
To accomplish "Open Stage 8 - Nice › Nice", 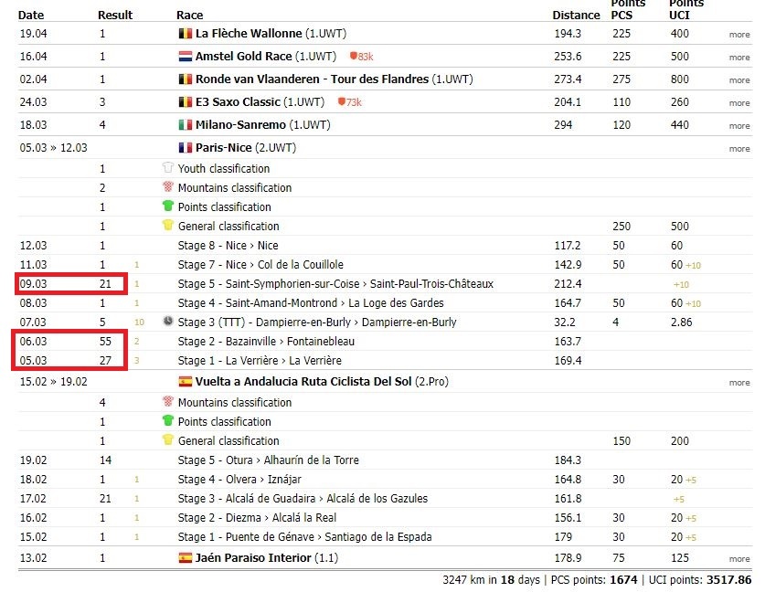I will 228,246.
